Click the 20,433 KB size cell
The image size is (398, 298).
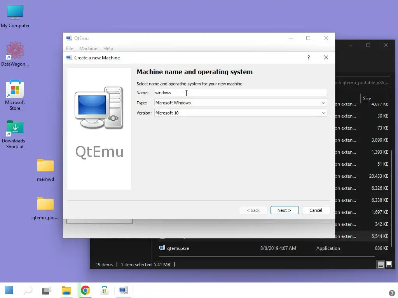coord(379,176)
